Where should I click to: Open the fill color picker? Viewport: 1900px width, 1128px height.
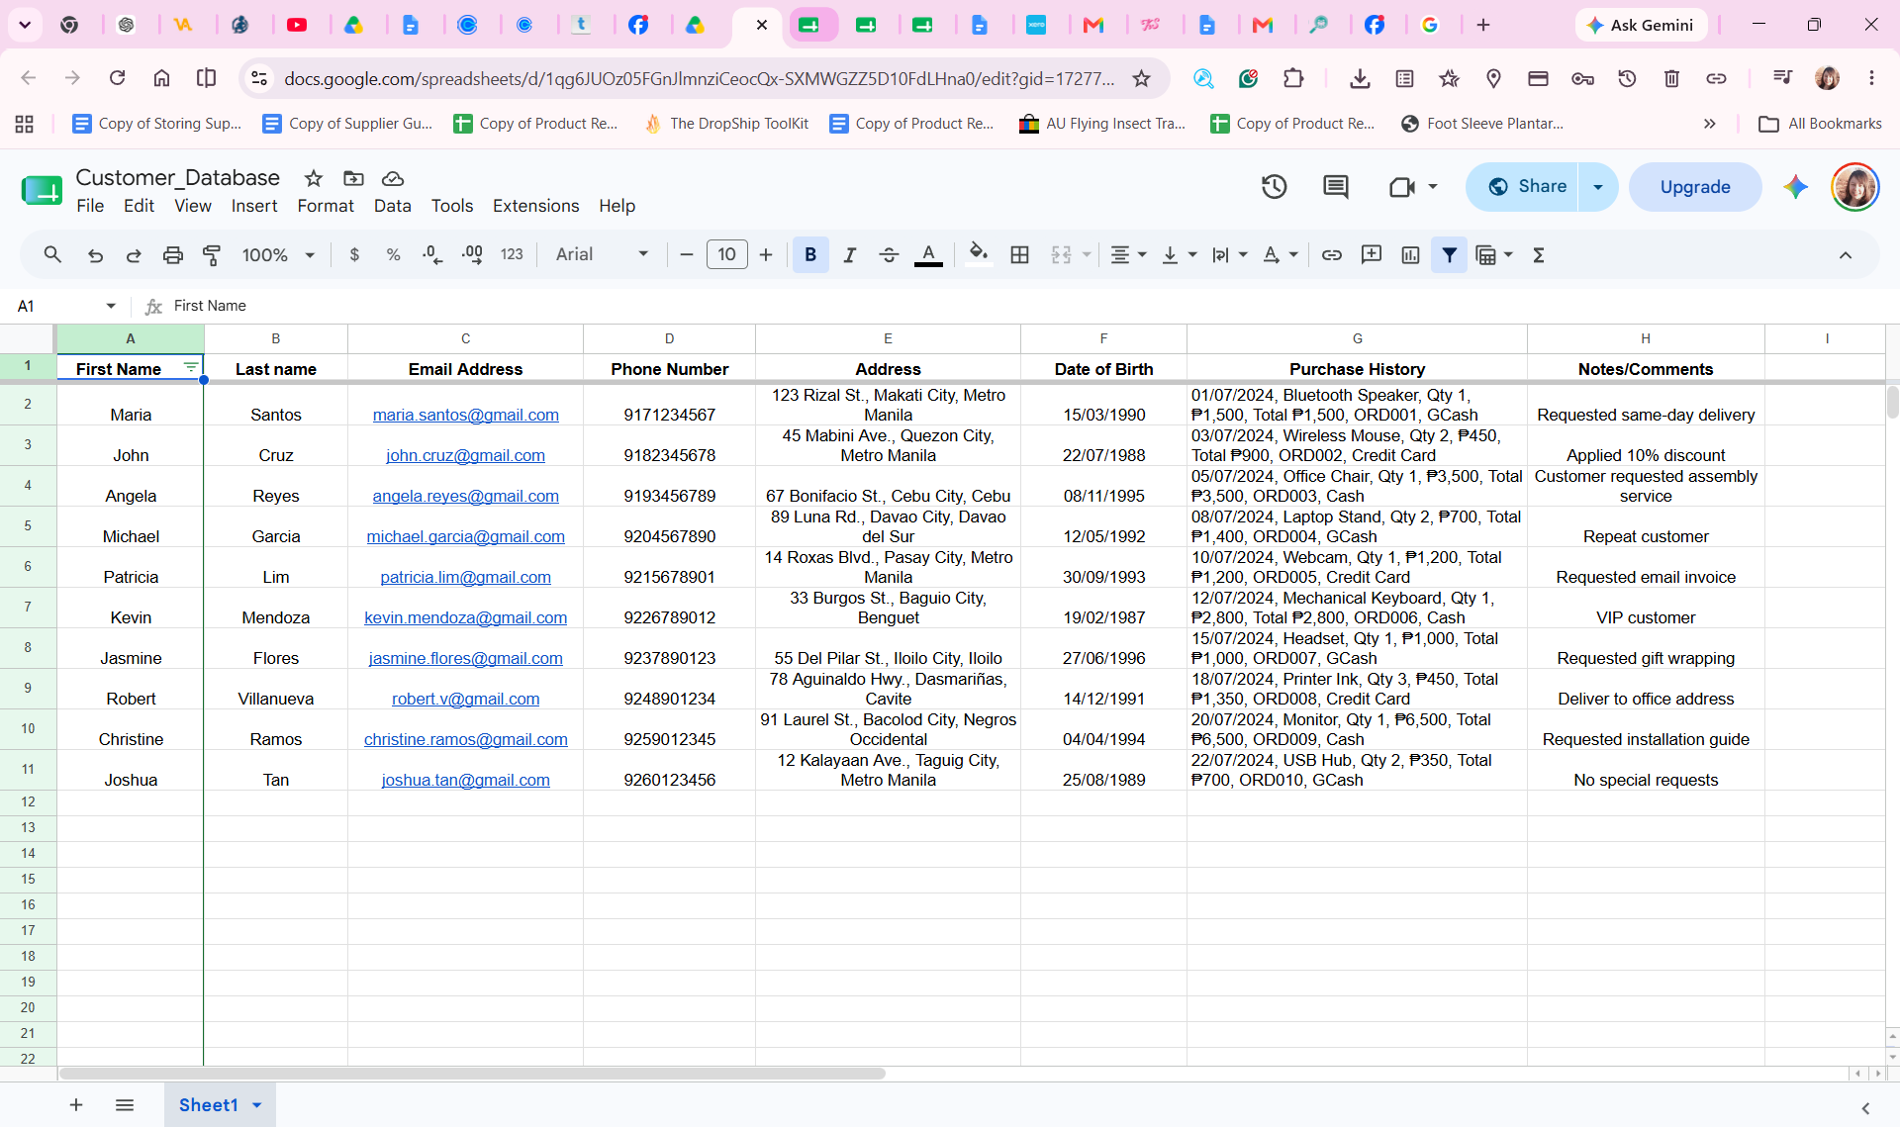(x=978, y=255)
